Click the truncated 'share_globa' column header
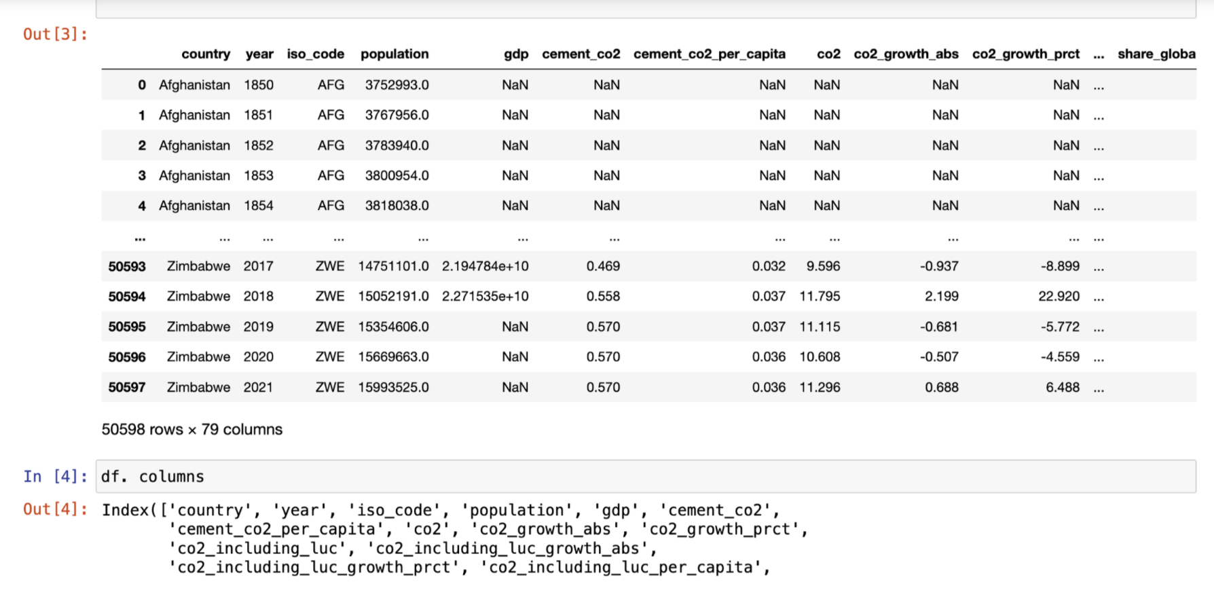1214x603 pixels. point(1156,54)
